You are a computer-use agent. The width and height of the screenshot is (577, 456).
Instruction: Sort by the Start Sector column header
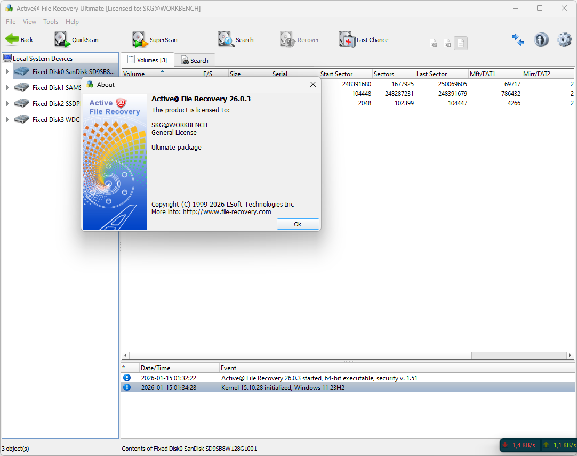click(346, 74)
